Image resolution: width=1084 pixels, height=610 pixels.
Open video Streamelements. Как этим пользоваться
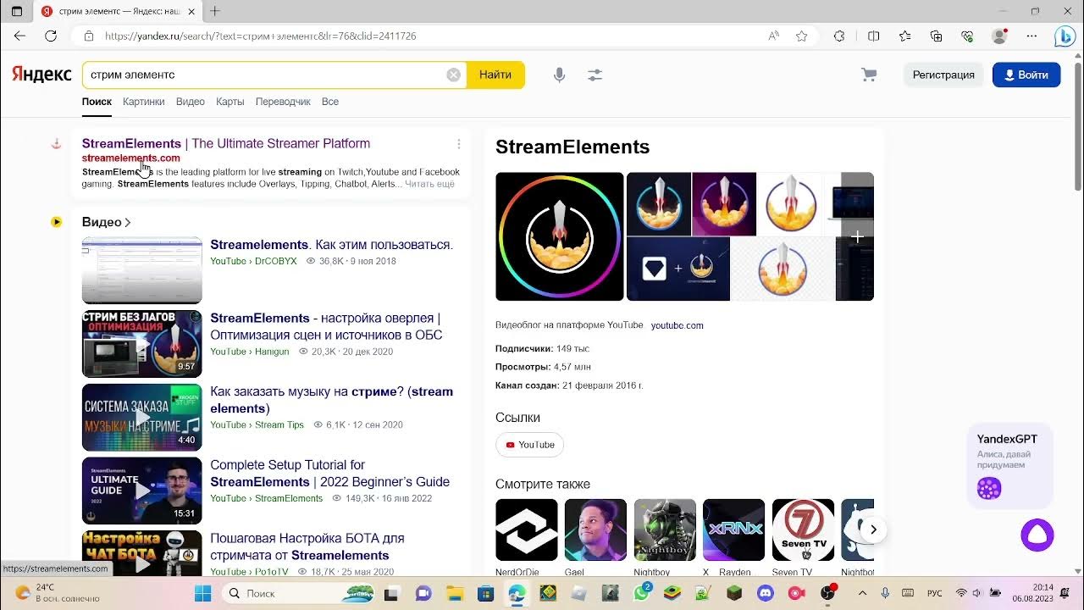tap(332, 245)
